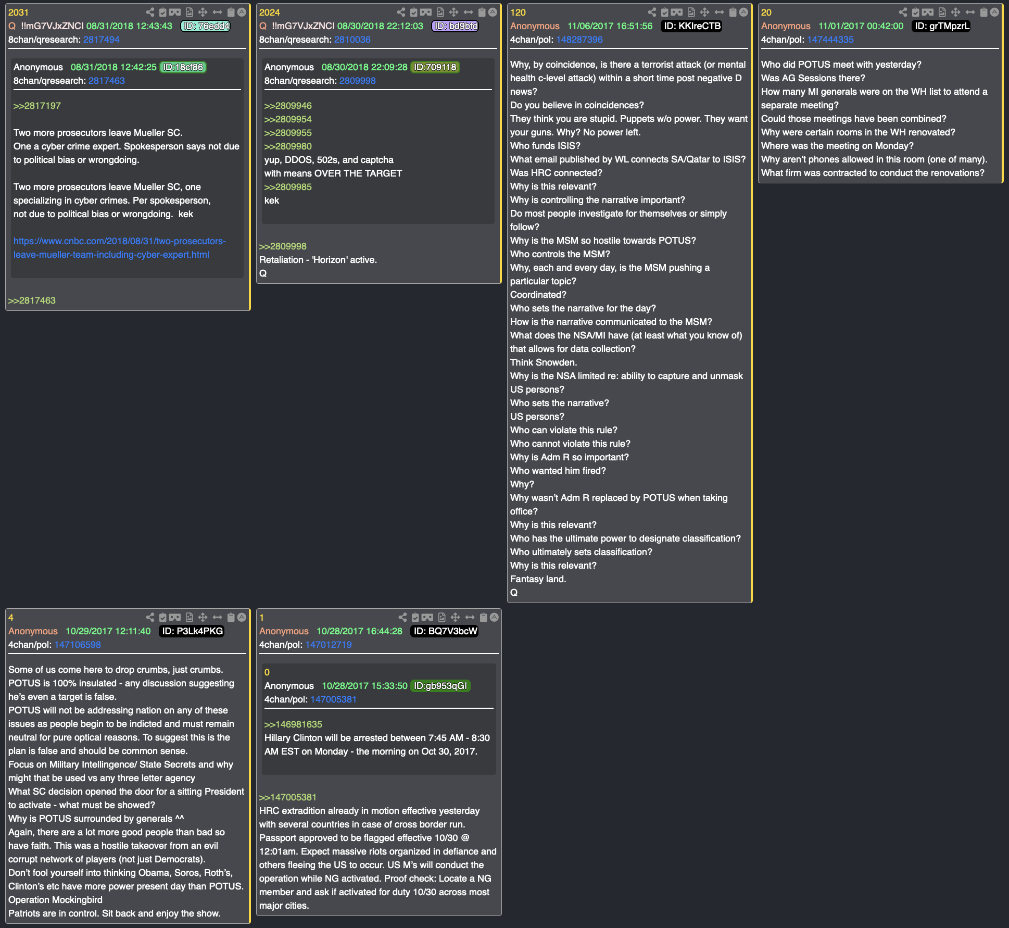Click the VR goggles icon on post 120

coord(677,12)
